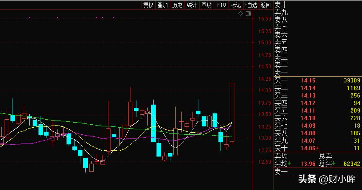Click the 买七 bid price 14.09
Screen dimensions: 362x190
click(308, 126)
